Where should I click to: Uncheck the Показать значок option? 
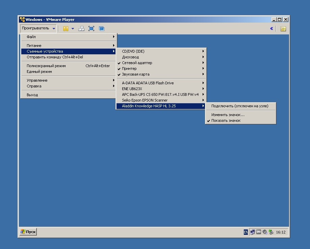226,120
